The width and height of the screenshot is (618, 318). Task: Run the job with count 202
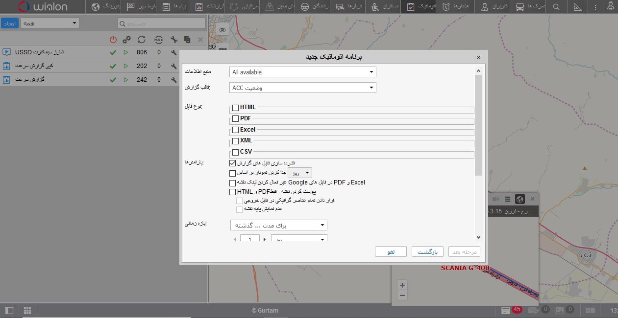click(126, 66)
